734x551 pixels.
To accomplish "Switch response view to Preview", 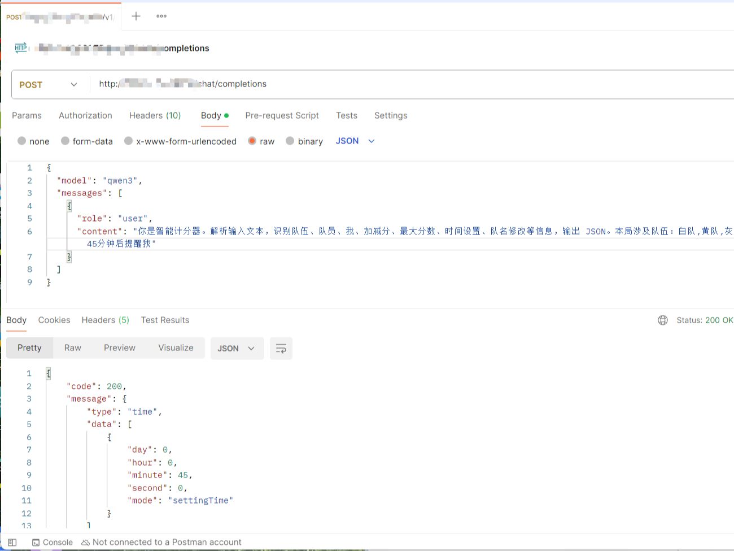I will point(119,348).
